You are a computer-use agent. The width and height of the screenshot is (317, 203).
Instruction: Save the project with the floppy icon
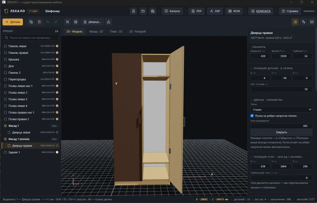pyautogui.click(x=152, y=11)
